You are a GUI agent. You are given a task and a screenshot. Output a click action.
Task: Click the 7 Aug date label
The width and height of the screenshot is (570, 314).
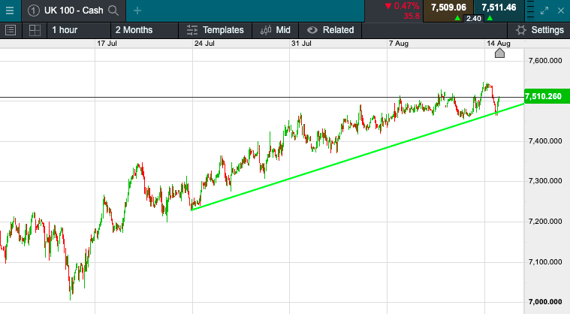coord(399,44)
